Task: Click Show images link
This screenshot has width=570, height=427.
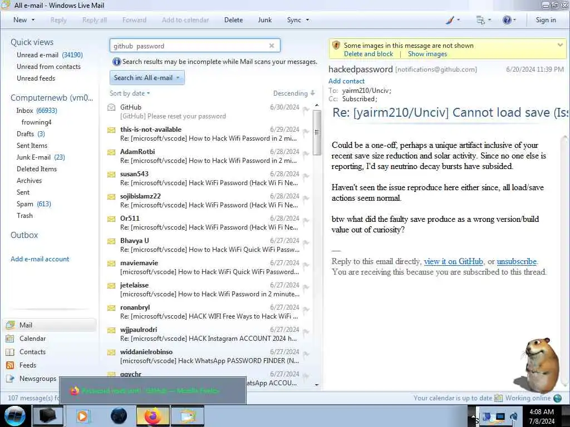Action: click(x=427, y=54)
